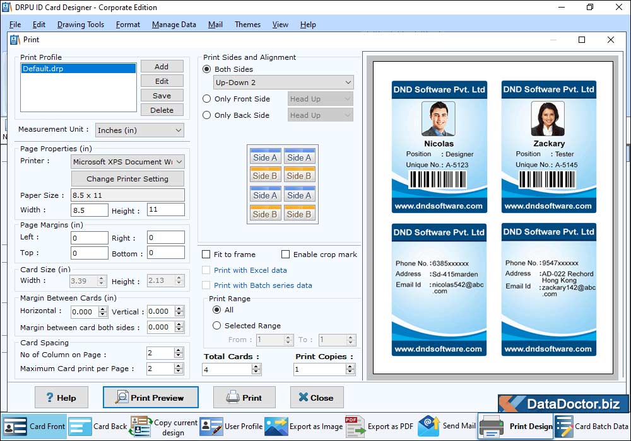Click Nicolas card front in preview
The height and width of the screenshot is (441, 631).
439,147
